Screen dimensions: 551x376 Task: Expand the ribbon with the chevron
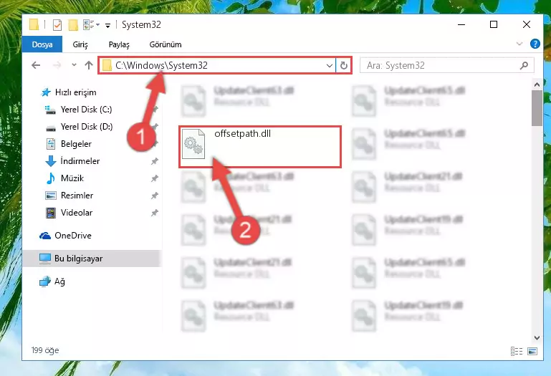[x=519, y=44]
